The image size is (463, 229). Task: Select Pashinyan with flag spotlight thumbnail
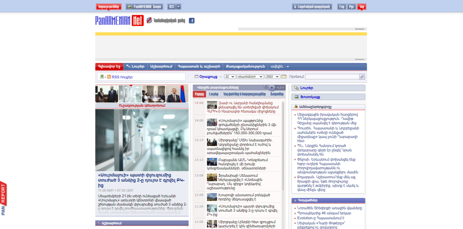[x=177, y=94]
